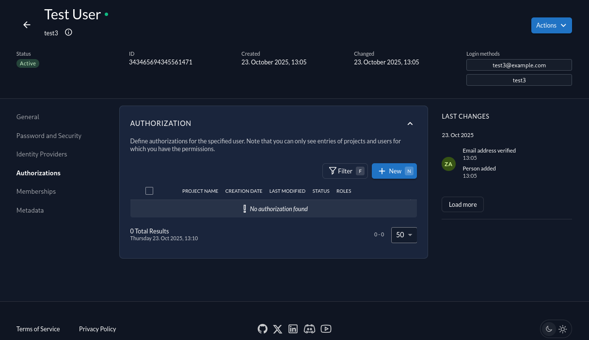Image resolution: width=589 pixels, height=340 pixels.
Task: Open the GitHub icon in footer
Action: tap(262, 329)
